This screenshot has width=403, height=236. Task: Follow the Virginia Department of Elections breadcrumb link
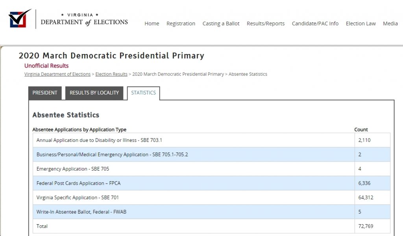[x=57, y=74]
